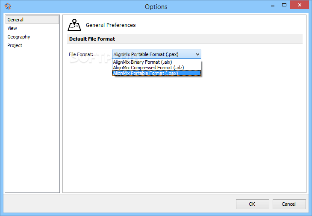Close the Options dialog
The width and height of the screenshot is (312, 216).
(299, 5)
